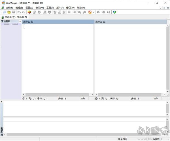Click the Copy to Right arrow icon
Viewport: 170px width, 141px height.
[x=69, y=12]
